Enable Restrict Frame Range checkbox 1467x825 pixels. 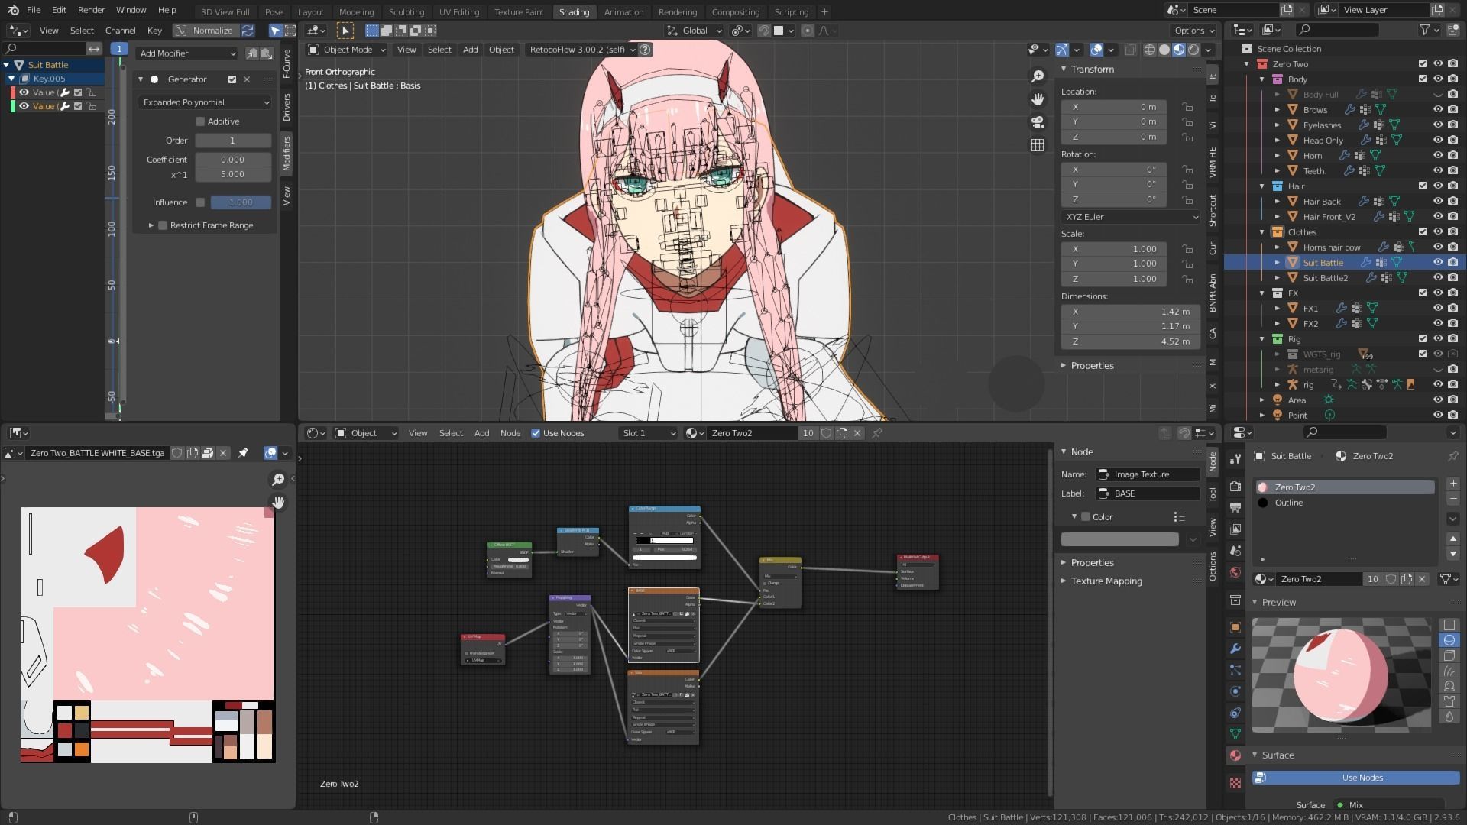[x=163, y=225]
